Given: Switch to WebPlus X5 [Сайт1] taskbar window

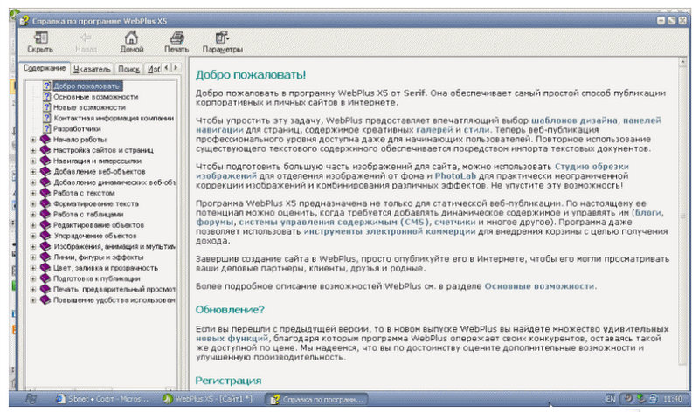Looking at the screenshot, I should [208, 399].
